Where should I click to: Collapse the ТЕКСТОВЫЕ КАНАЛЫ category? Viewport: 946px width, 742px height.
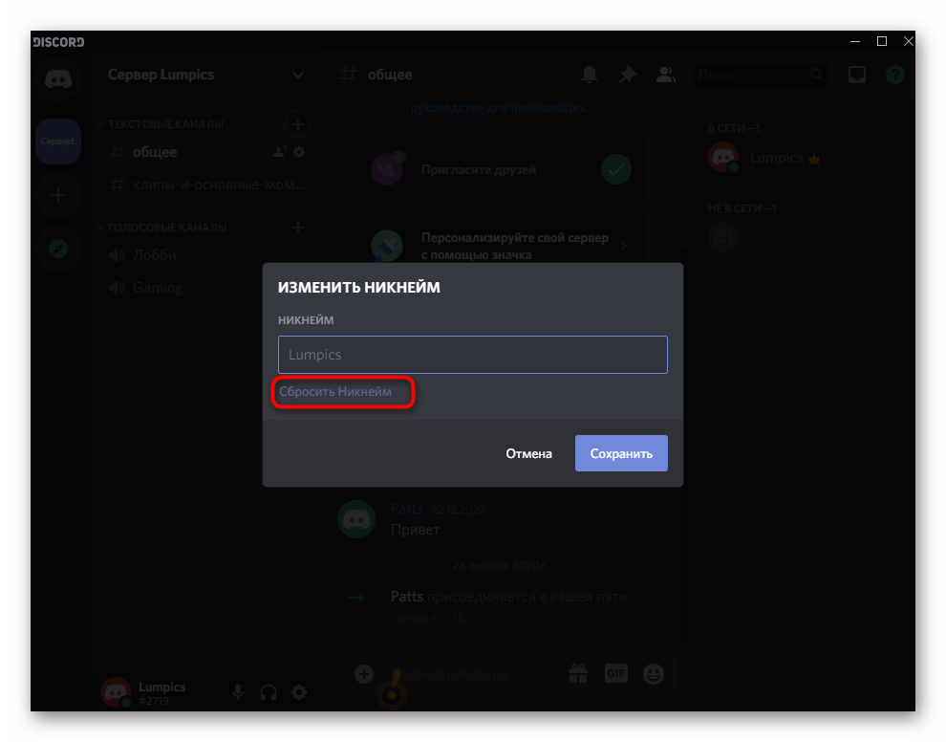[x=165, y=124]
